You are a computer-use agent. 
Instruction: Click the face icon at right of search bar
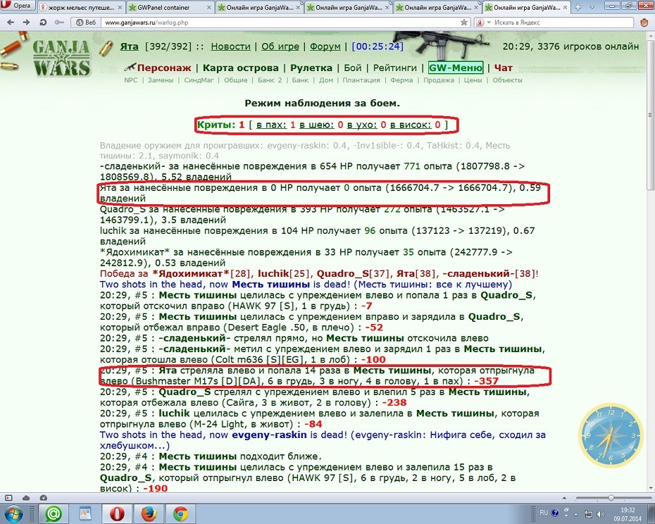(x=645, y=22)
